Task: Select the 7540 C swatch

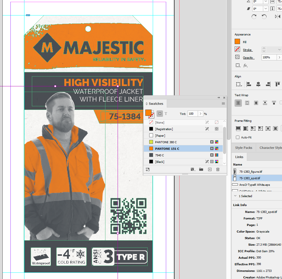Action: [x=183, y=155]
